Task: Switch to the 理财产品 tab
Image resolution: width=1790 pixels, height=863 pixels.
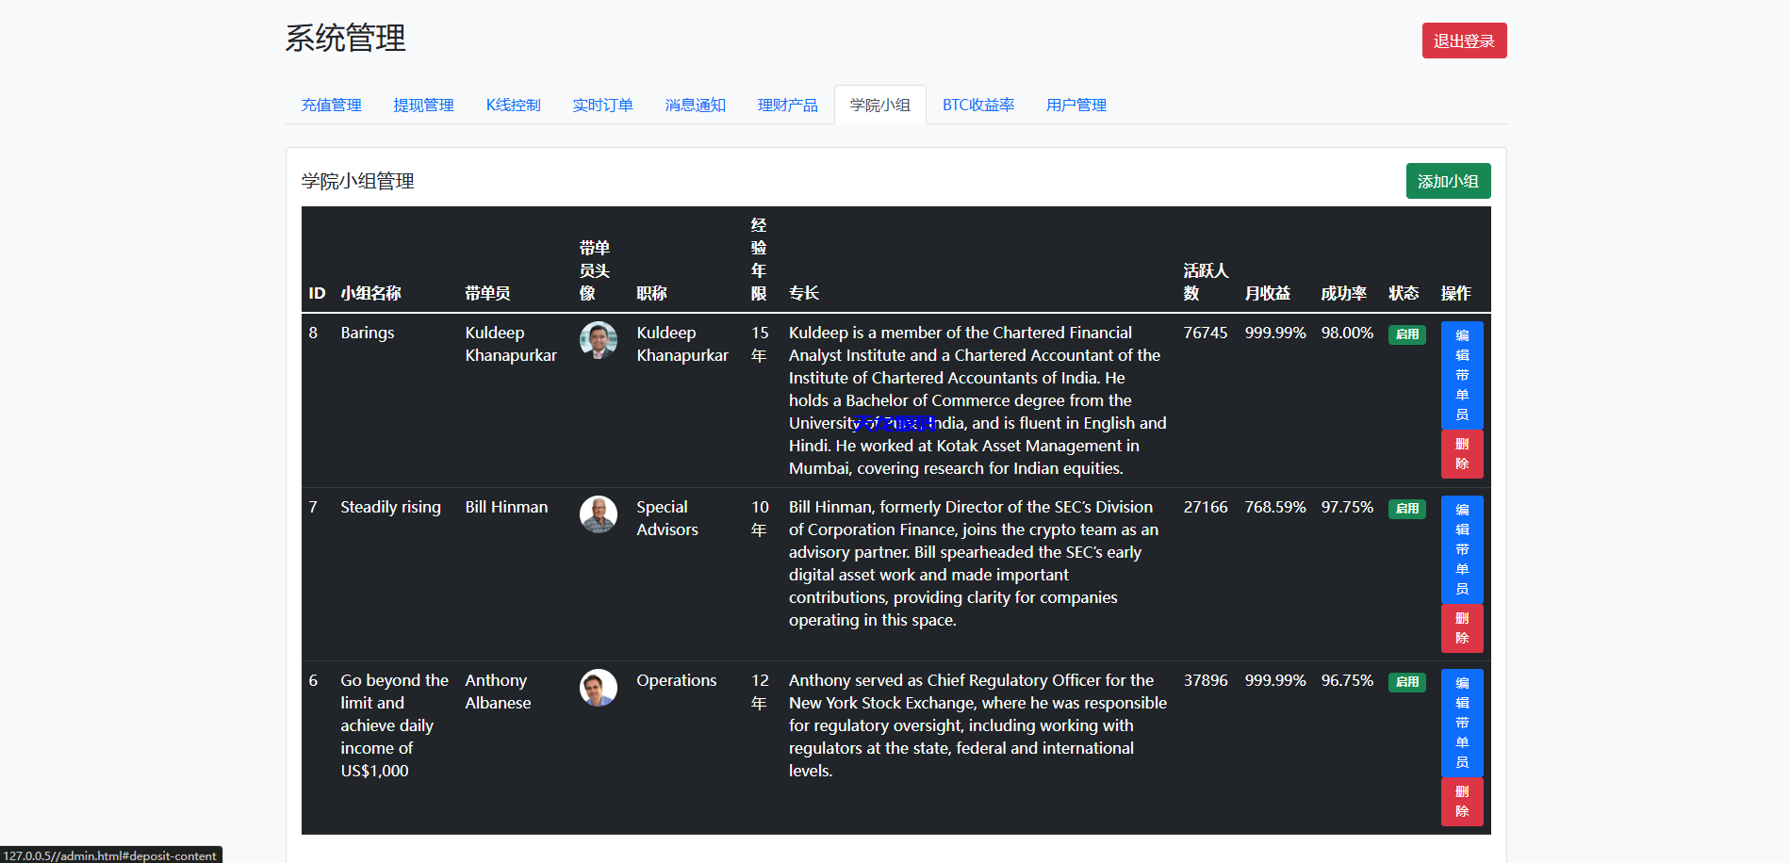Action: 787,105
